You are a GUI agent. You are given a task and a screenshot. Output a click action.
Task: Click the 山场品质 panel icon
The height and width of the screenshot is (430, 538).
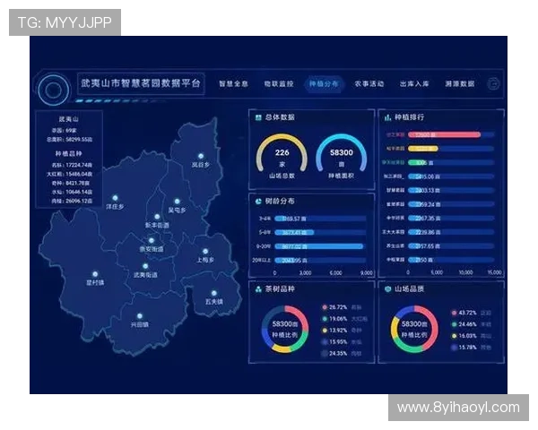point(387,289)
